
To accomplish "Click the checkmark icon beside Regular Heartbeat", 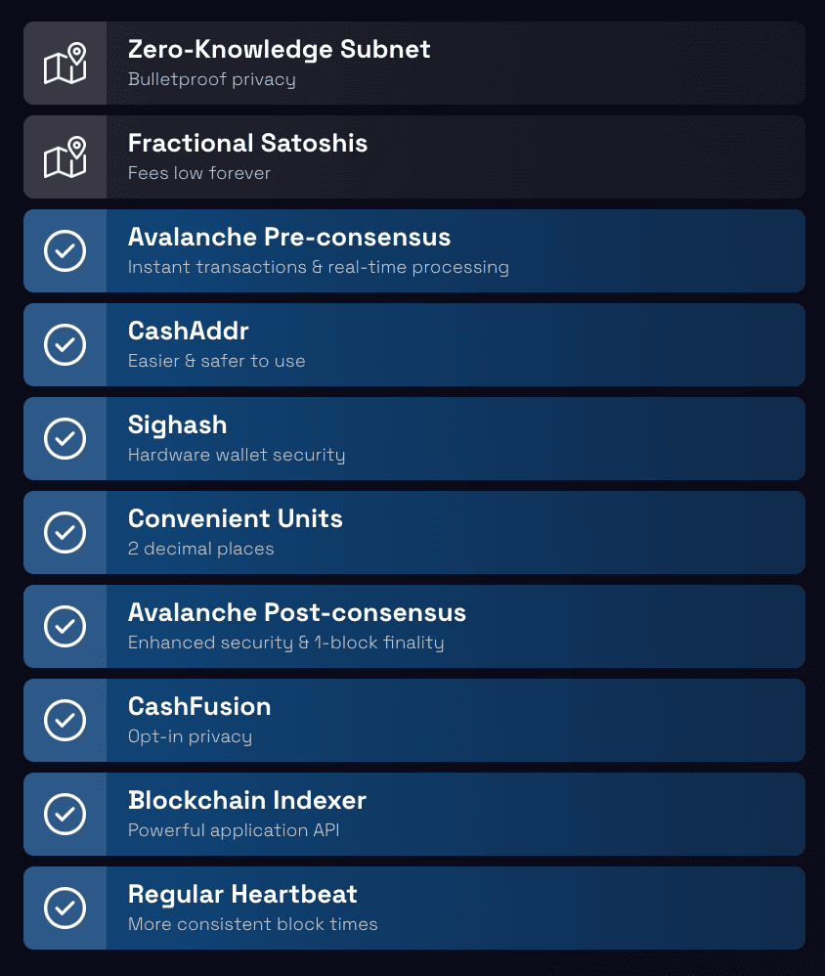I will point(65,909).
